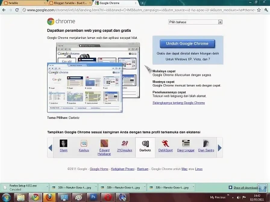The height and width of the screenshot is (202, 270).
Task: Open the Mac download footer link
Action: (184, 169)
